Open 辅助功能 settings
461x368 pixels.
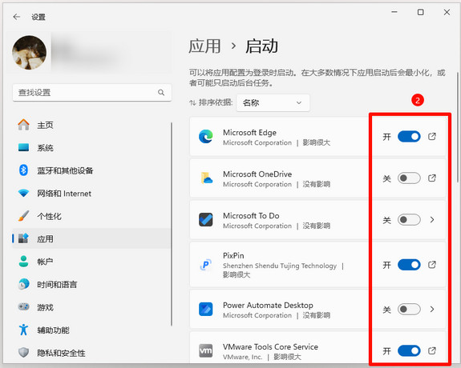pos(91,330)
